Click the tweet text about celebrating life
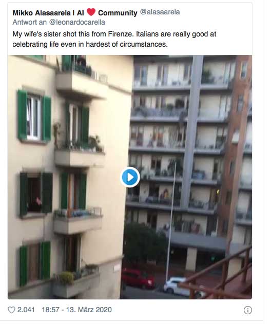Image resolution: width=271 pixels, height=324 pixels. [114, 39]
